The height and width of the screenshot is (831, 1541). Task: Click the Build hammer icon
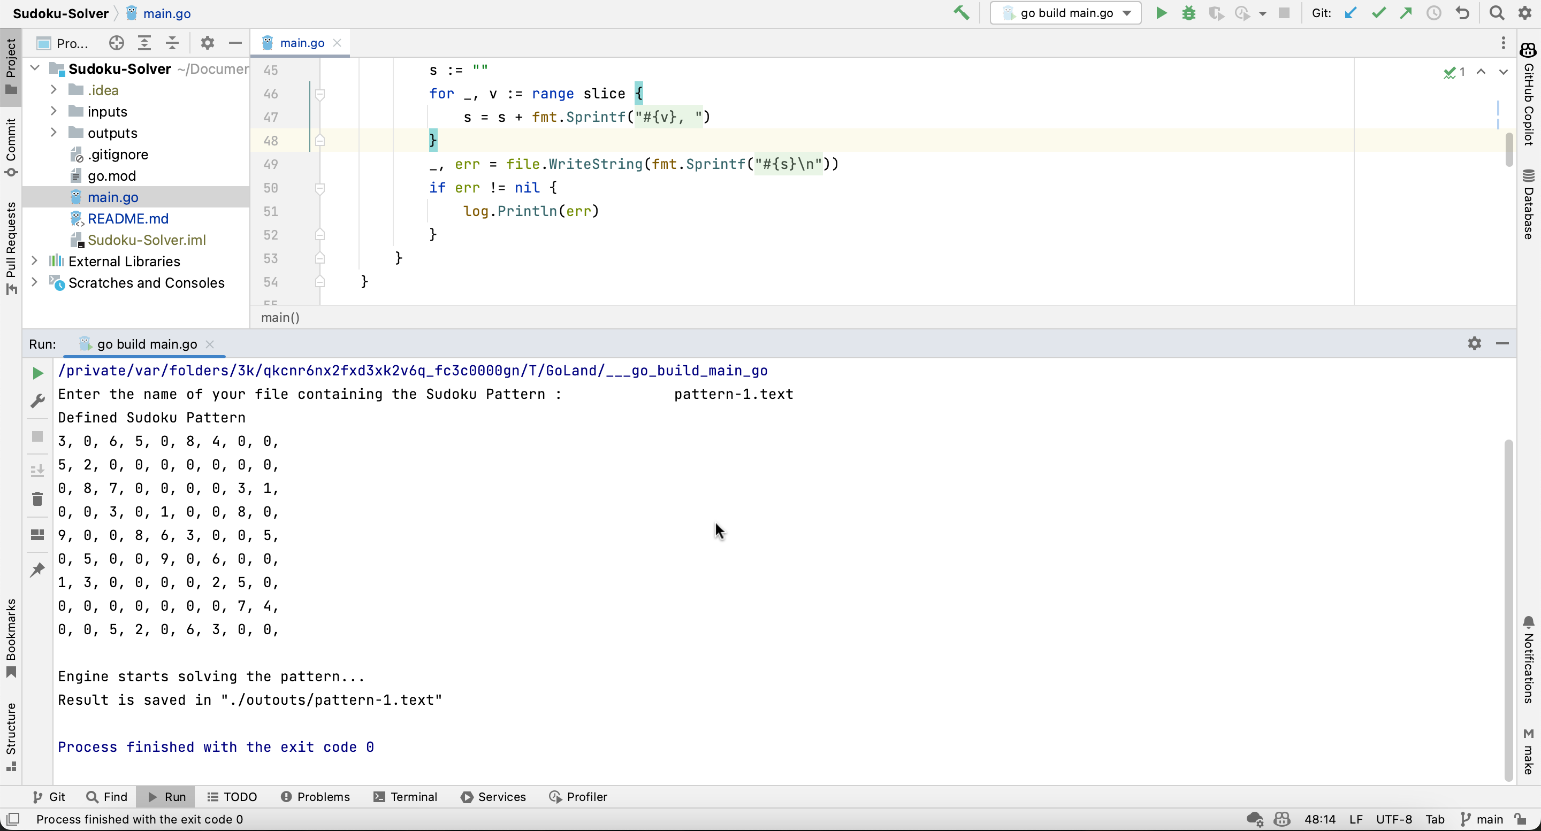click(962, 13)
